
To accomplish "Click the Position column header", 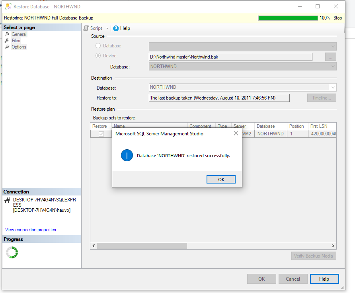I will 296,126.
